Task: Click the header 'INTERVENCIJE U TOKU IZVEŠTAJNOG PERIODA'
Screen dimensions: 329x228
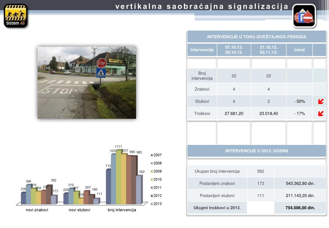Action: 257,37
